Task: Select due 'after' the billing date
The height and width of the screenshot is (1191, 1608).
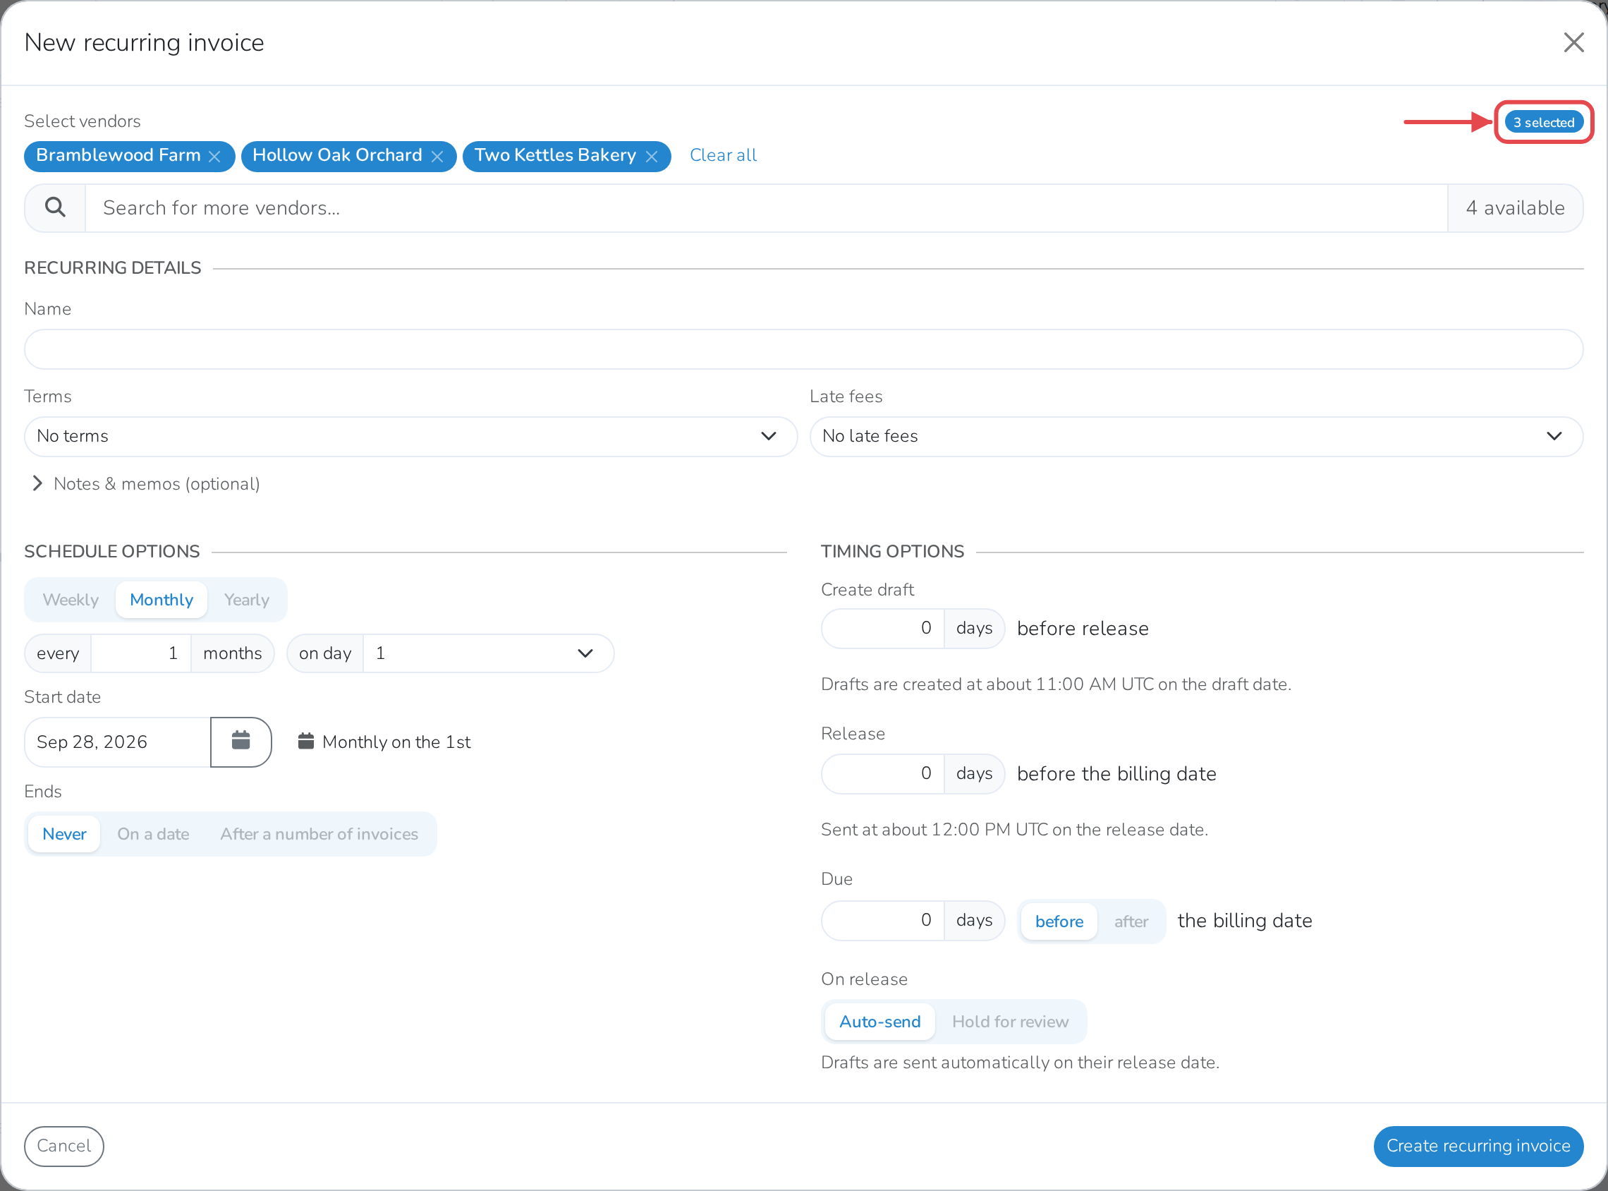Action: 1131,921
